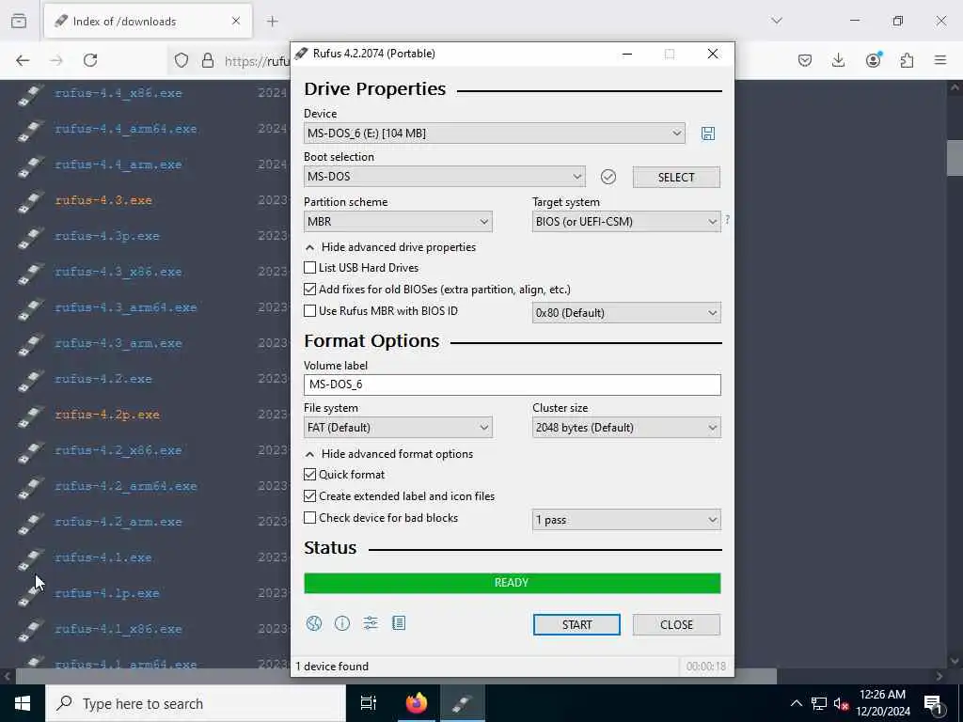Reload the Firefox page
963x722 pixels.
click(x=90, y=60)
